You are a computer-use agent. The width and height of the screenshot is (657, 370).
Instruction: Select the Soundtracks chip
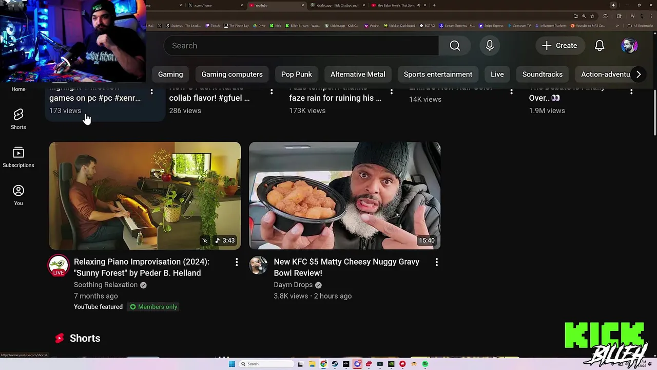pos(543,75)
